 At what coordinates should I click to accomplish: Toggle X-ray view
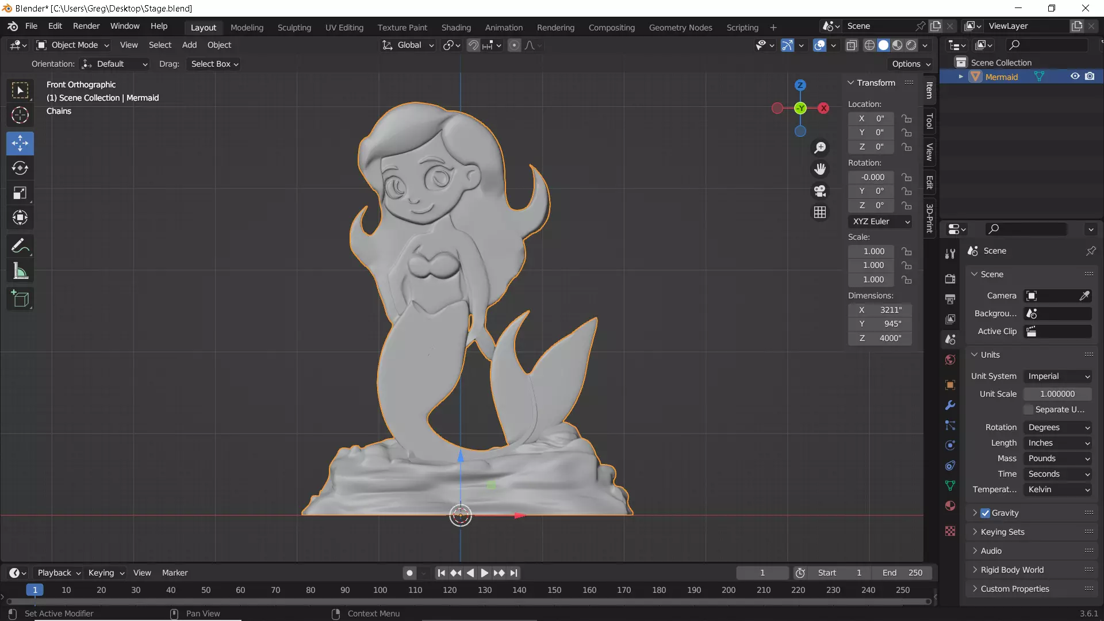click(x=852, y=45)
